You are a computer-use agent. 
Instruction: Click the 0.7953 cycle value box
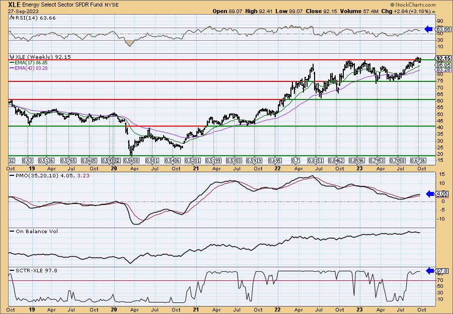click(x=377, y=160)
